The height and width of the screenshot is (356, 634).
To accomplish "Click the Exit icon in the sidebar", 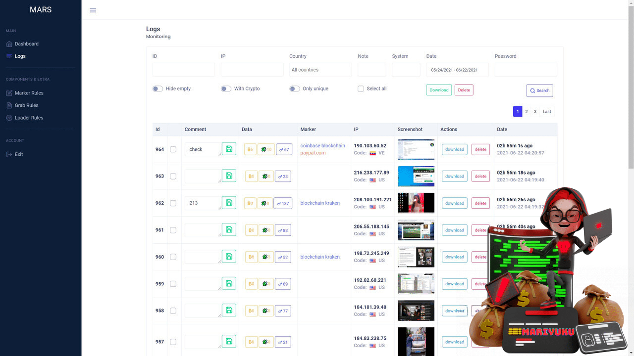I will tap(9, 154).
